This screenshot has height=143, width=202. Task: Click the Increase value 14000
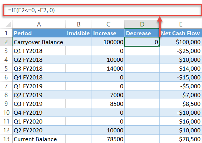[108, 68]
